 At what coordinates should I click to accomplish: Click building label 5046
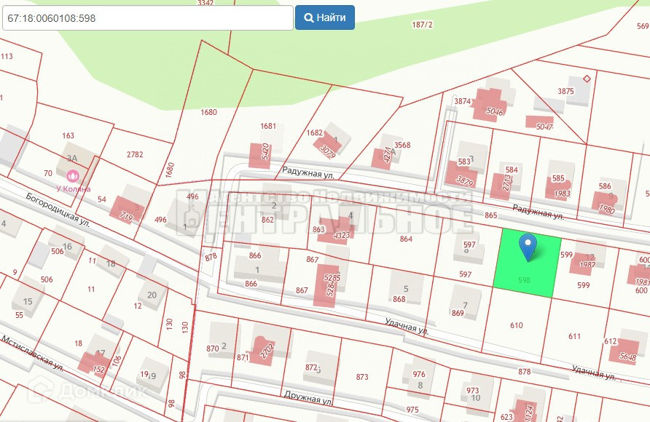[495, 112]
